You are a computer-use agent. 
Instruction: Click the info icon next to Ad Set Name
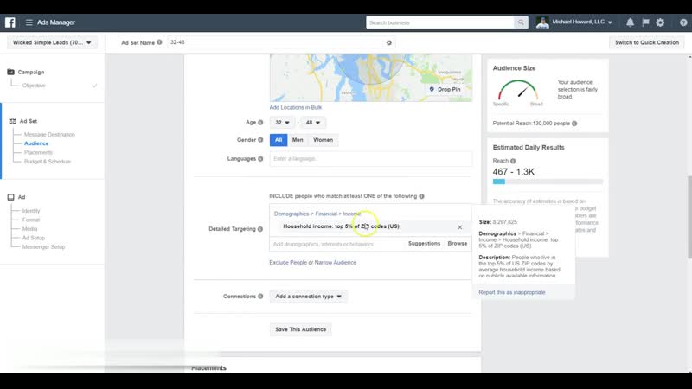[159, 42]
